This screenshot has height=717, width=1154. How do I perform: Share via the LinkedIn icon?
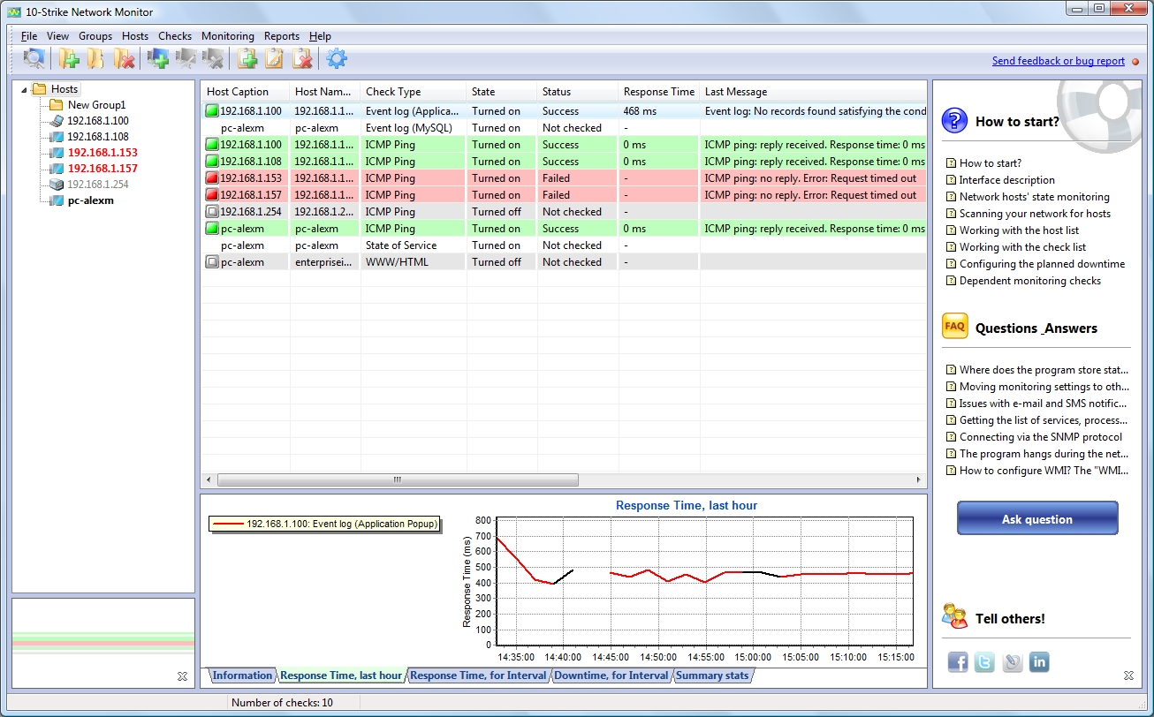(1039, 662)
